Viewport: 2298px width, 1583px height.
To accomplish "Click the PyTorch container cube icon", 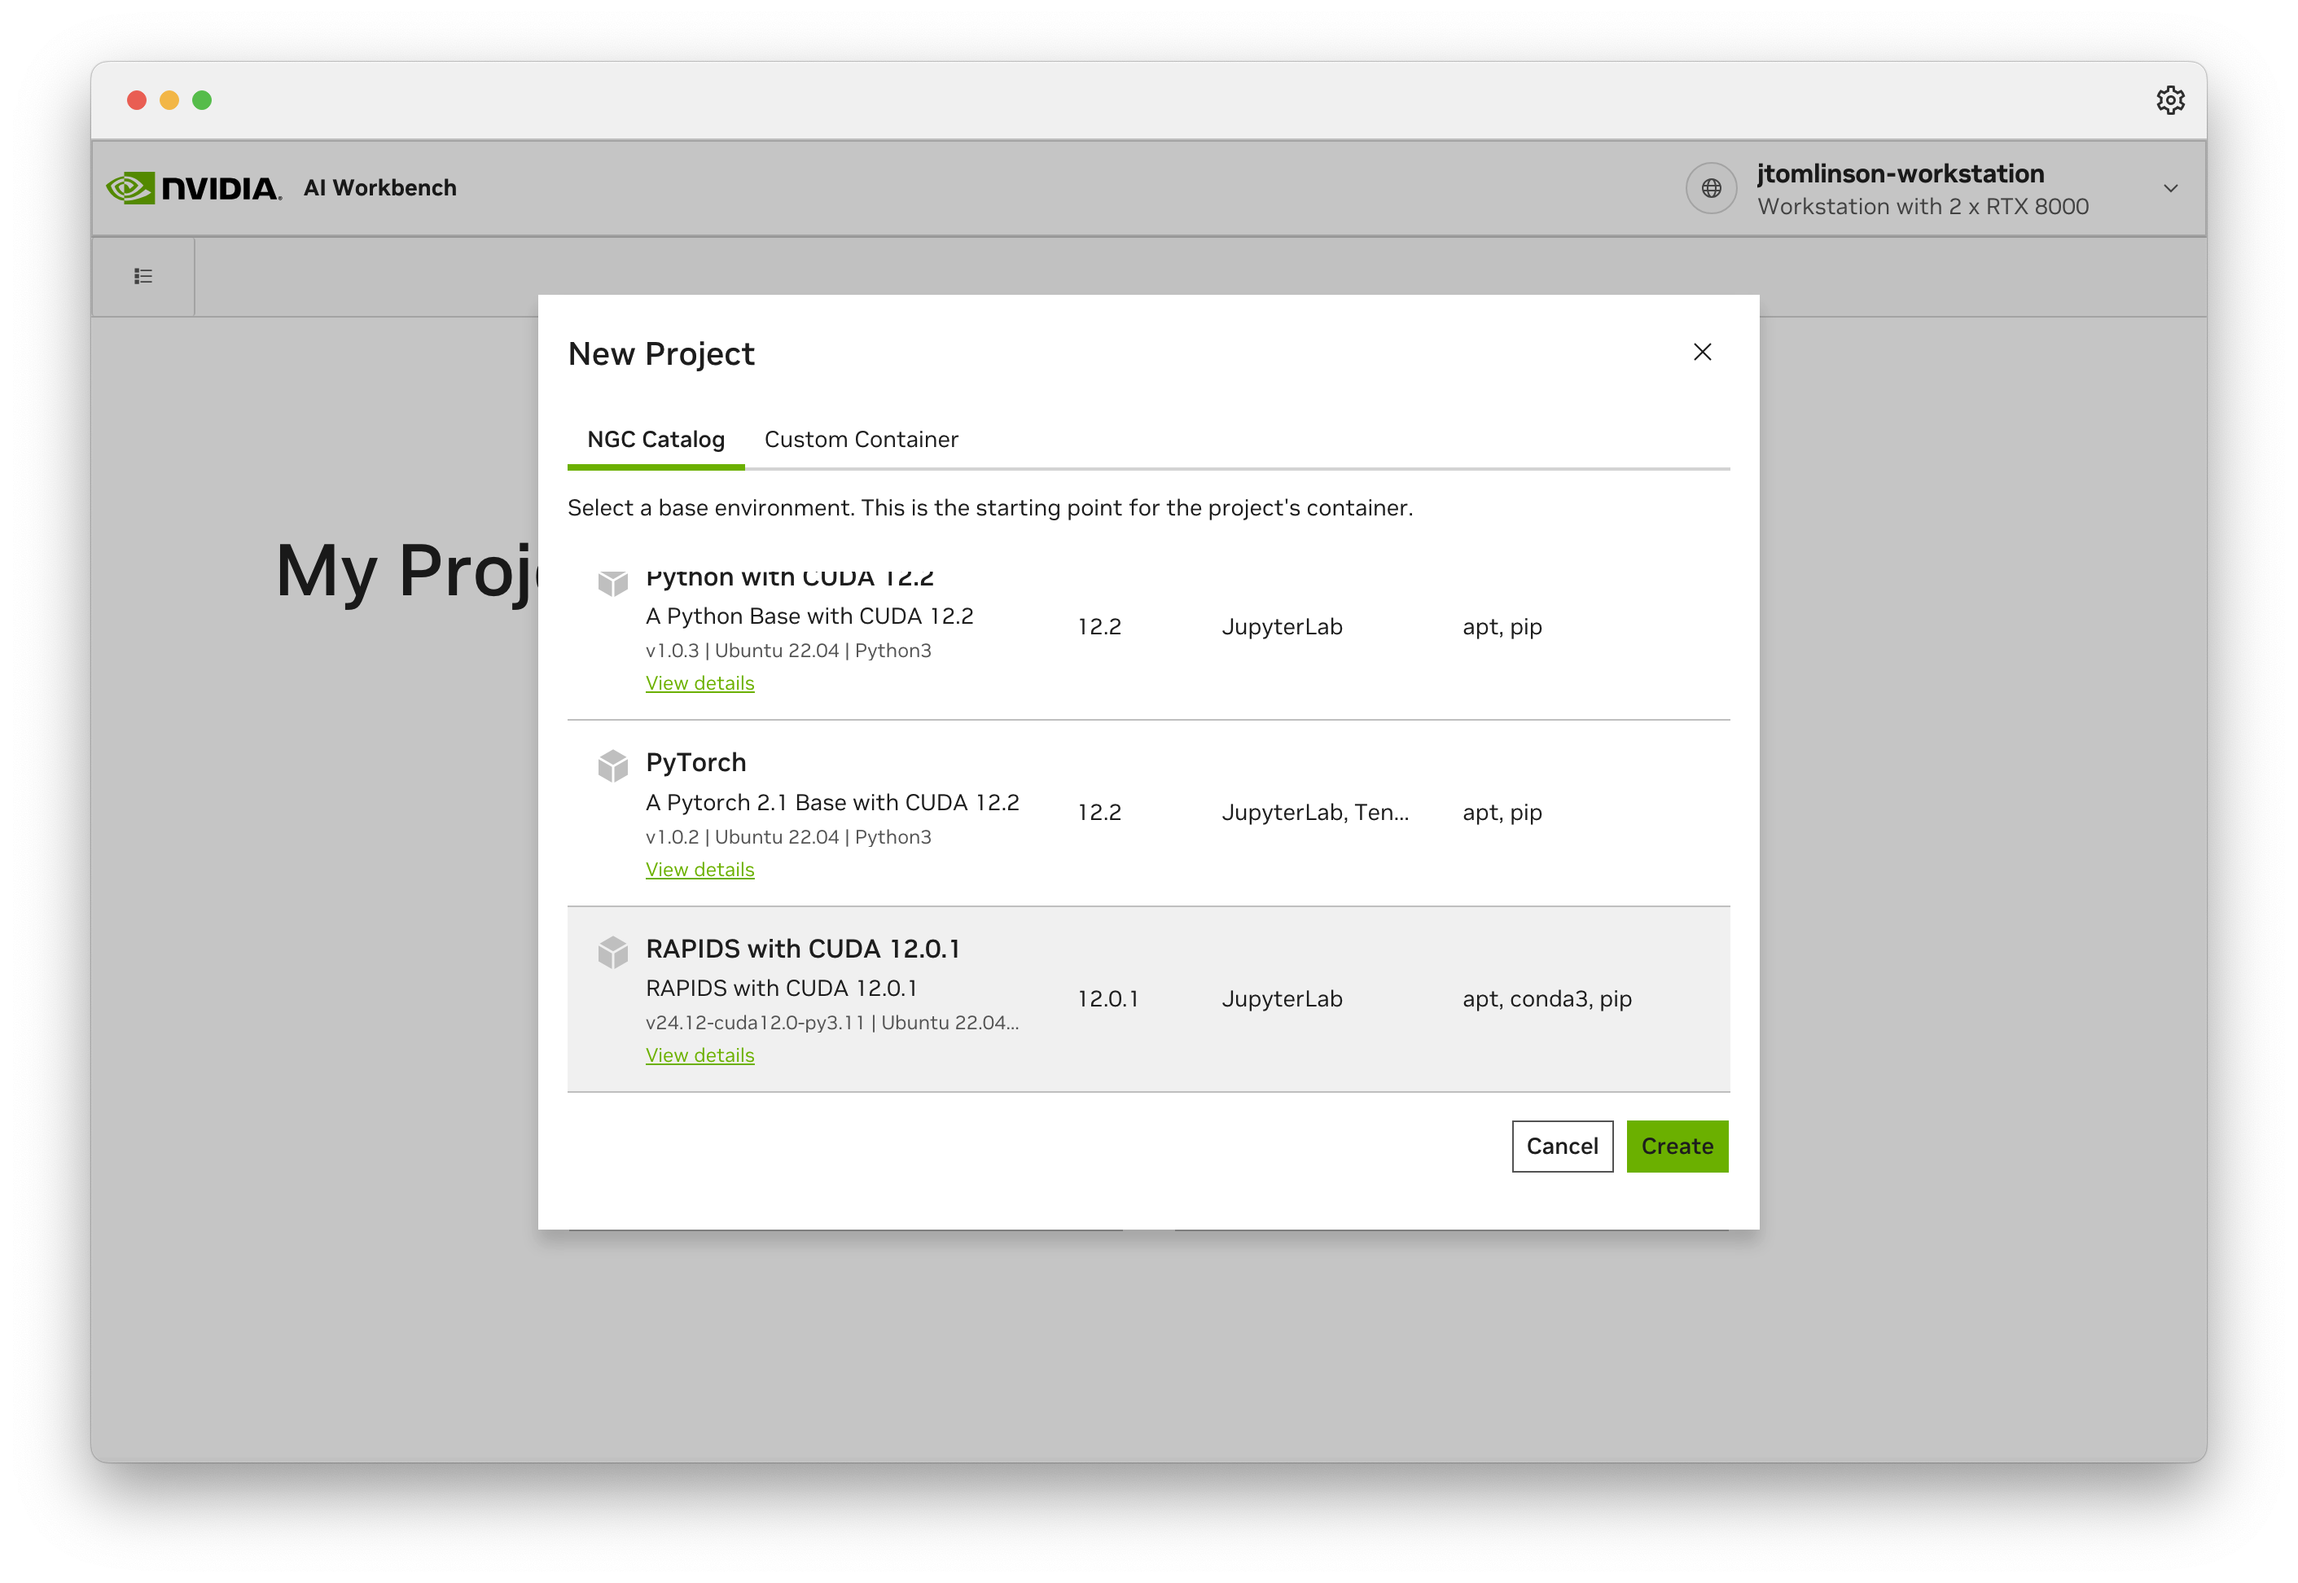I will pyautogui.click(x=614, y=765).
